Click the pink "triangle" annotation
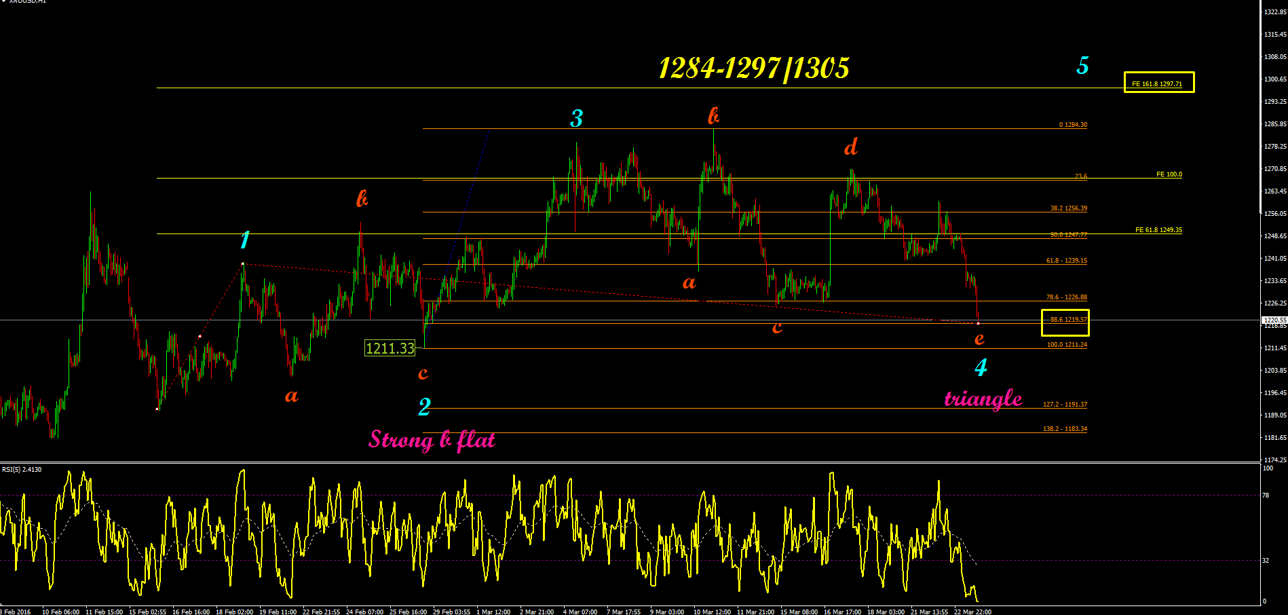 [x=983, y=398]
